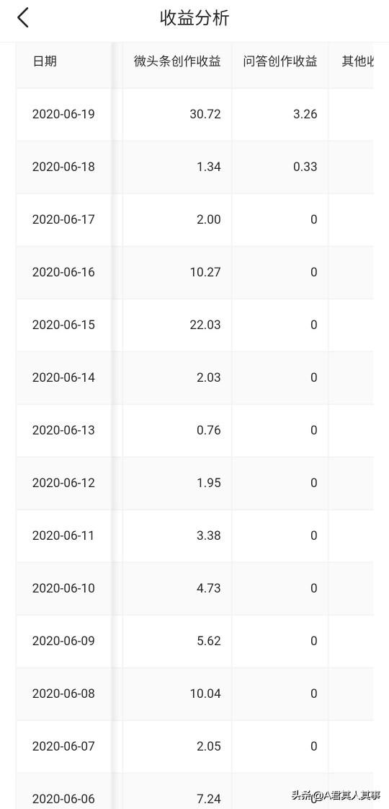
Task: Select the 微头条创作收益 column header
Action: pos(176,61)
